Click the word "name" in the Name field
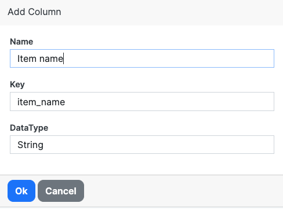Viewport: 283px width, 214px height. pos(51,58)
